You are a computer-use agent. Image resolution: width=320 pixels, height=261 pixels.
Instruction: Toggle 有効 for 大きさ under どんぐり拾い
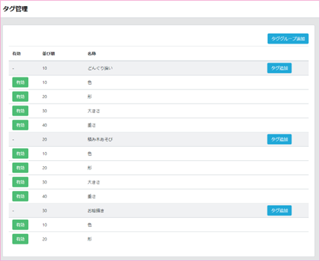point(20,111)
